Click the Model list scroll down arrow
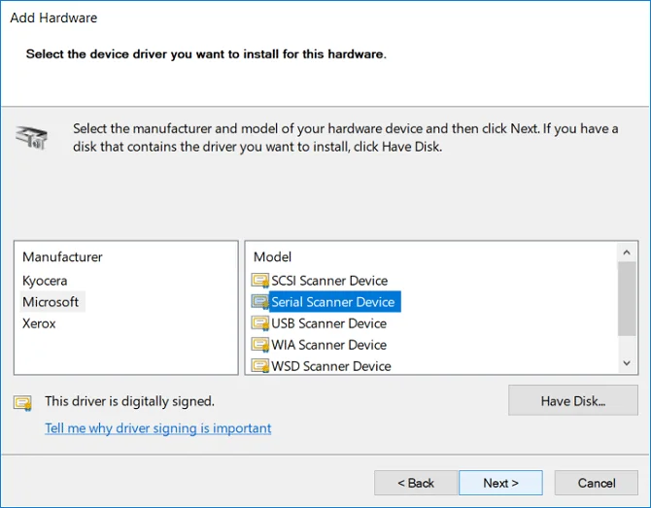The width and height of the screenshot is (651, 508). coord(627,363)
